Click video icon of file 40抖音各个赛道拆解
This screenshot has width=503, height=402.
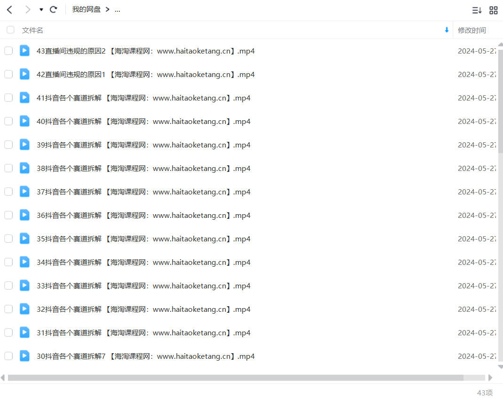coord(25,121)
